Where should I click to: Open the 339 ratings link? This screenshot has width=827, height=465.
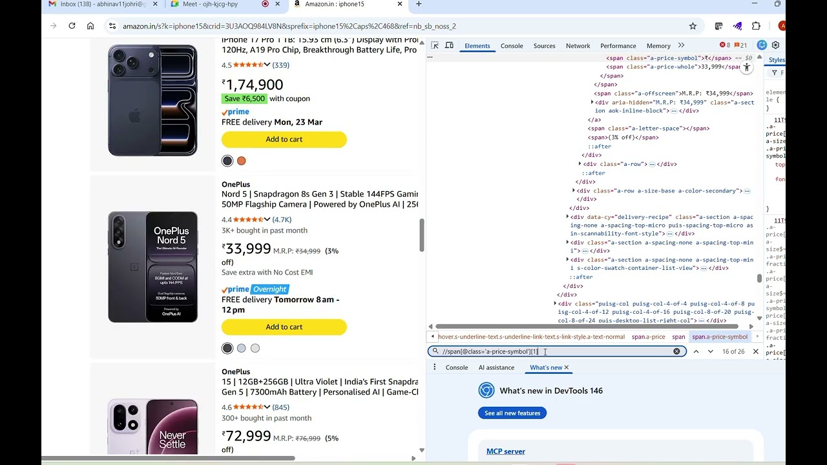pyautogui.click(x=281, y=65)
